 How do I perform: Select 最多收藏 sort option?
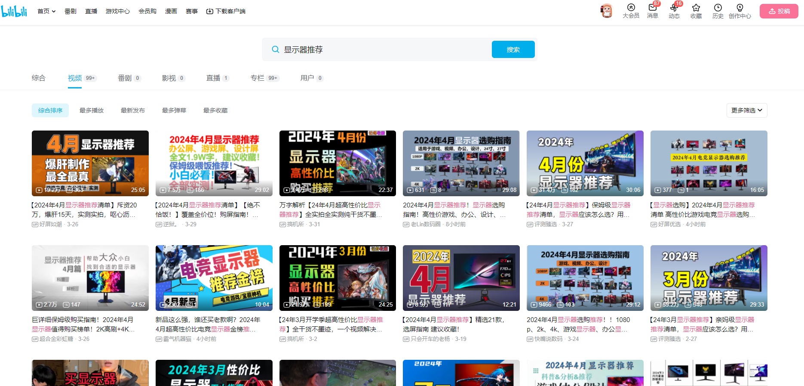pyautogui.click(x=215, y=110)
